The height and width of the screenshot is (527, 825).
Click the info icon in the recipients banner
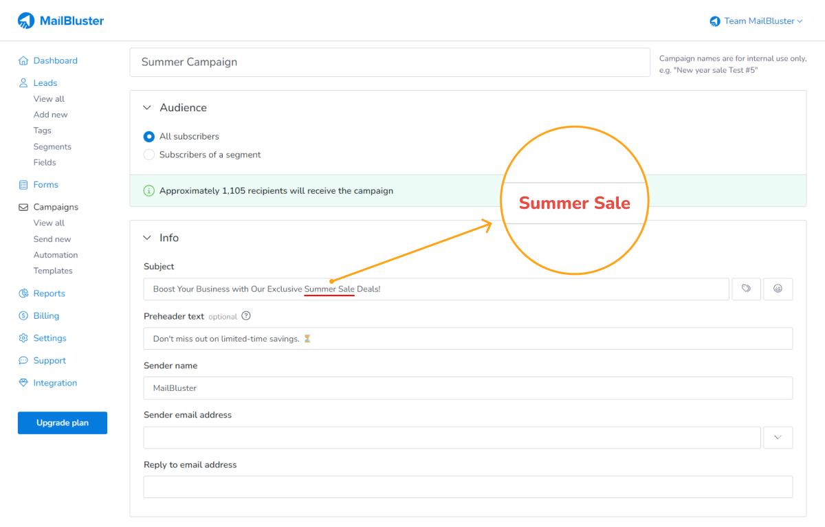pos(149,190)
